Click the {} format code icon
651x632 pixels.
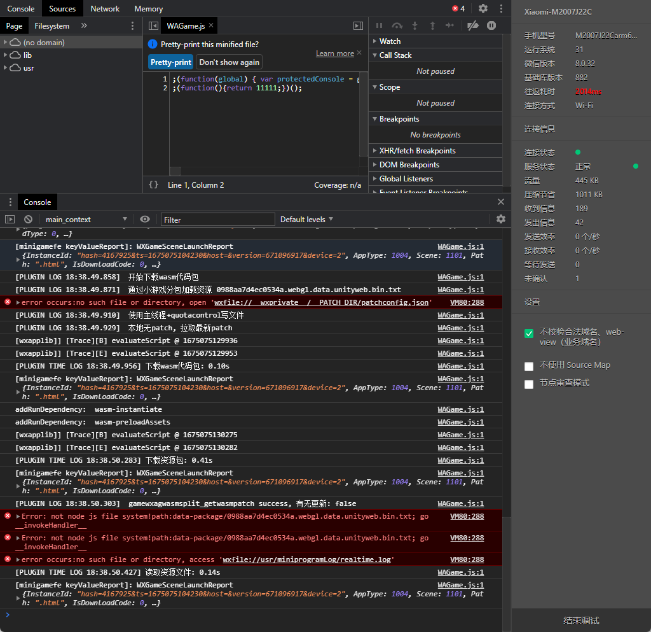(153, 185)
